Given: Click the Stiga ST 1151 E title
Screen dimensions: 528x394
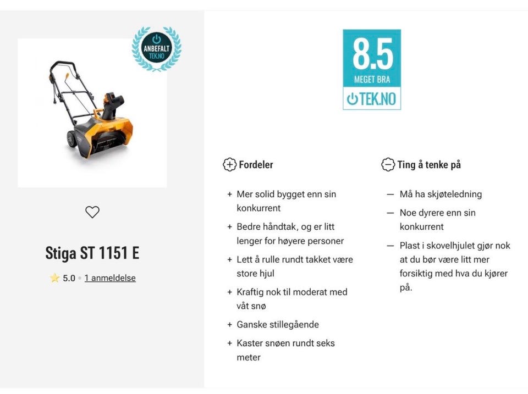Looking at the screenshot, I should tap(92, 253).
